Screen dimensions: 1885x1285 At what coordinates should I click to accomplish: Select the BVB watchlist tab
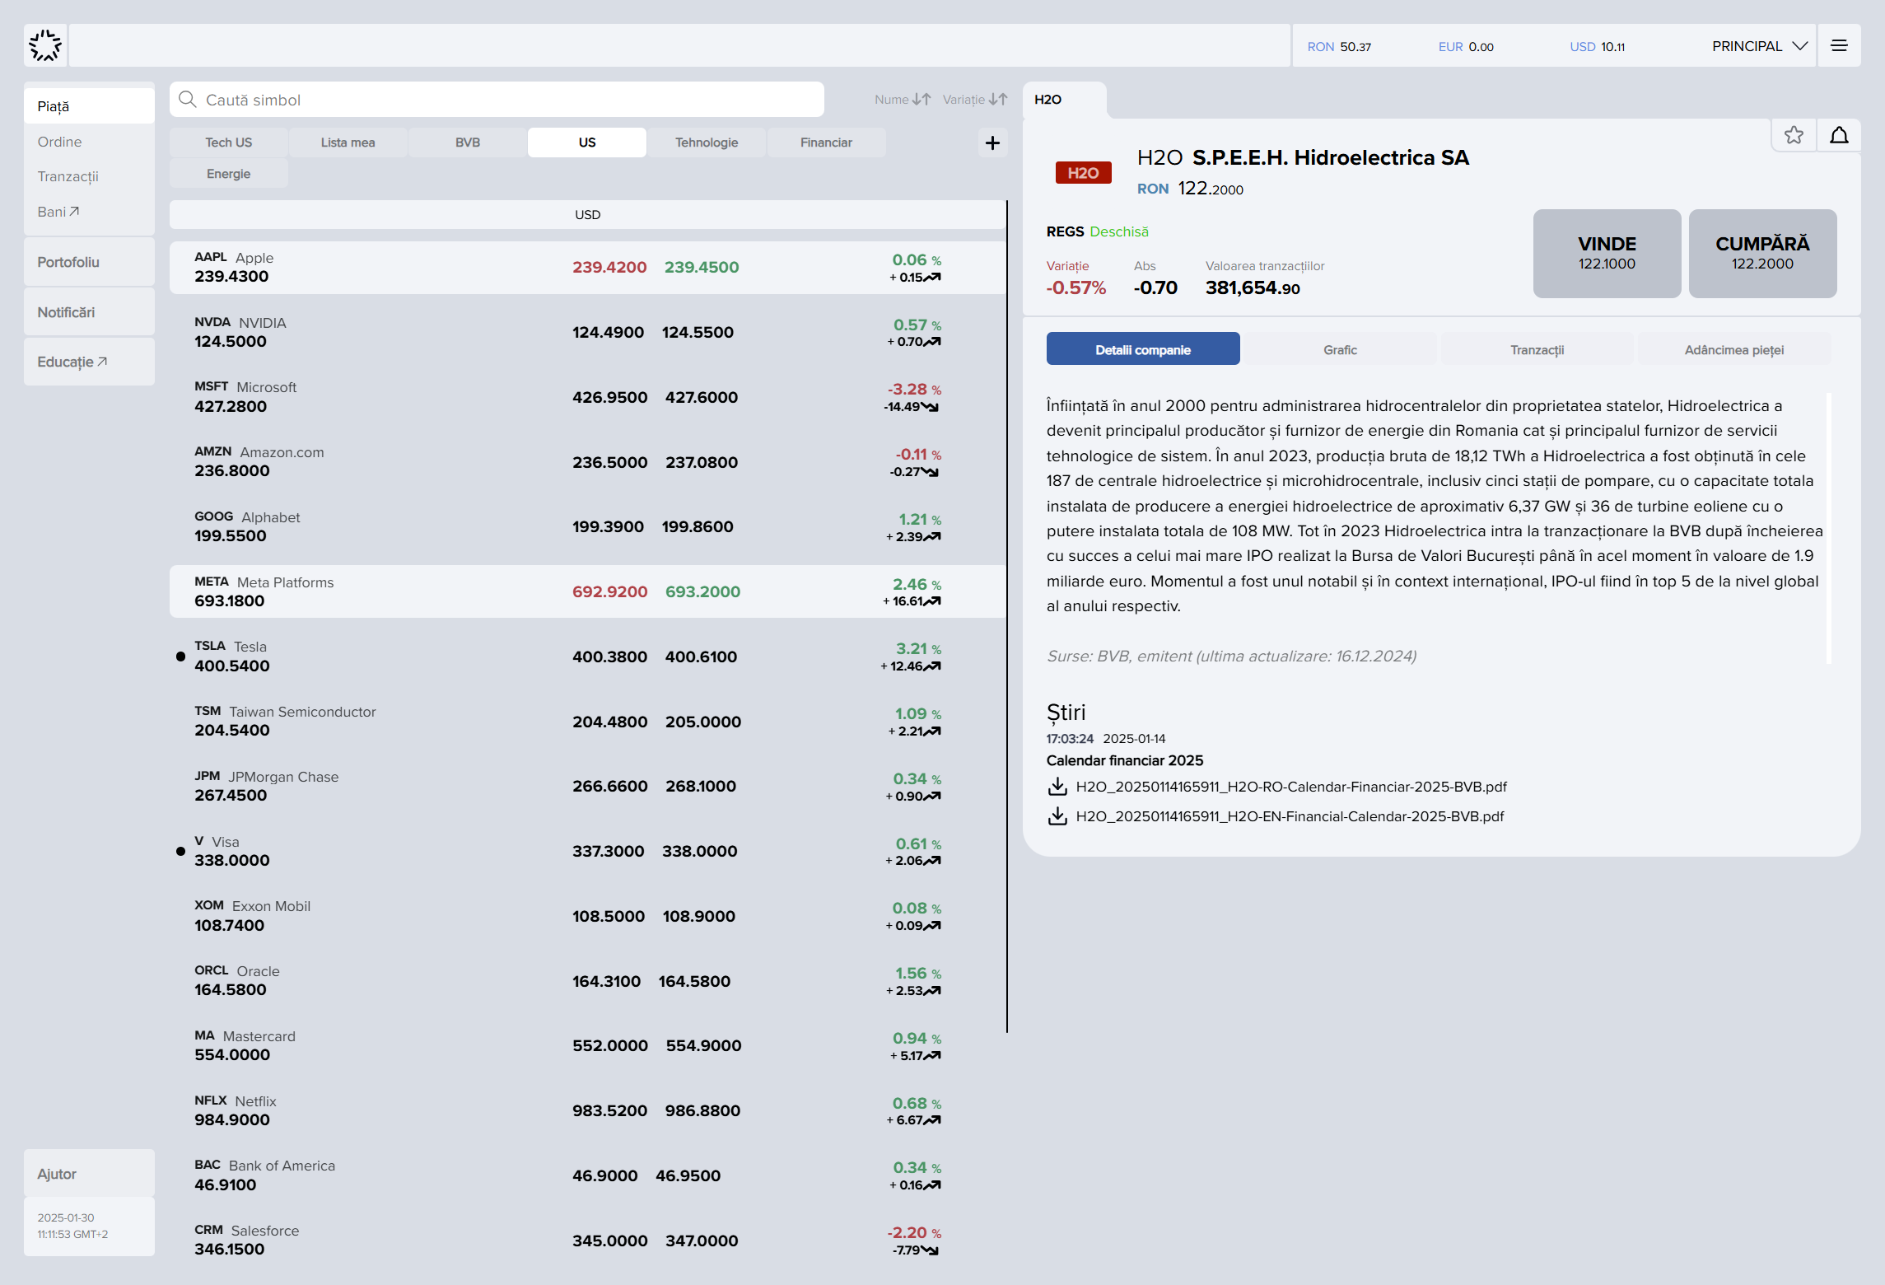pyautogui.click(x=468, y=143)
